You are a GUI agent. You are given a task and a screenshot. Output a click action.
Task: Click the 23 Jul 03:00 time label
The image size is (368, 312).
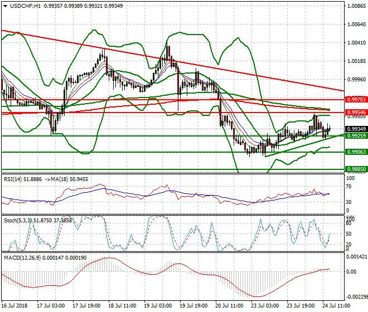pos(265,306)
